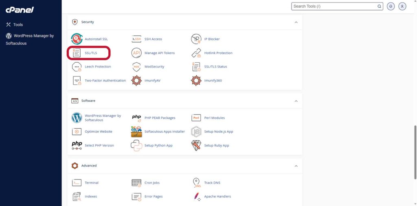
Task: Open the SSL/TLS link
Action: (91, 53)
